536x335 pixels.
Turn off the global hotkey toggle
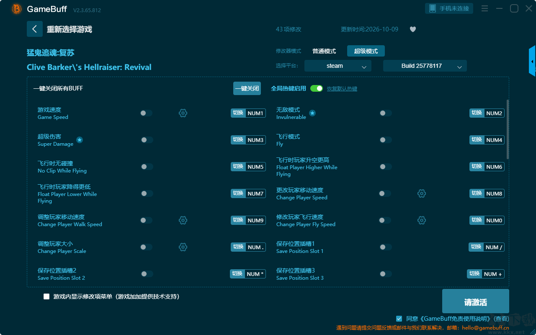tap(317, 88)
